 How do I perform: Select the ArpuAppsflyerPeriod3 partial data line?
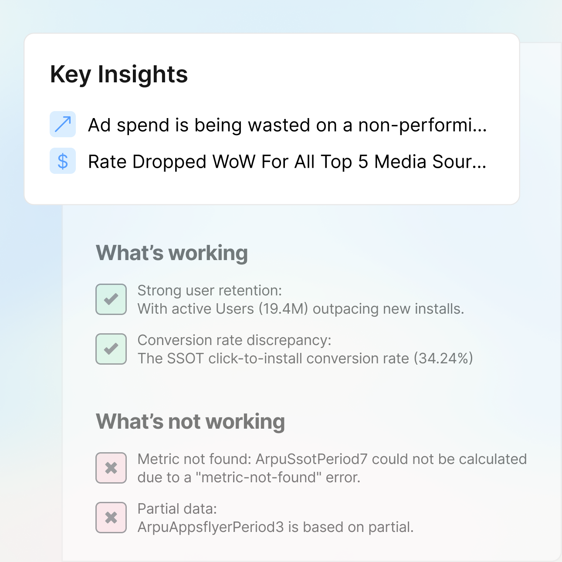click(x=275, y=527)
